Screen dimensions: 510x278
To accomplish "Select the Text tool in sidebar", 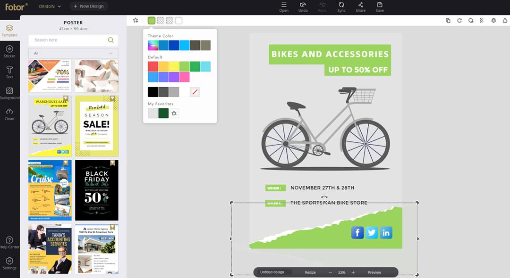I will click(9, 73).
